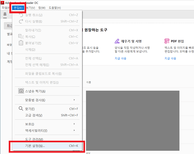The width and height of the screenshot is (194, 154).
Task: Select 기본 설정(N)... menu entry
Action: [47, 146]
